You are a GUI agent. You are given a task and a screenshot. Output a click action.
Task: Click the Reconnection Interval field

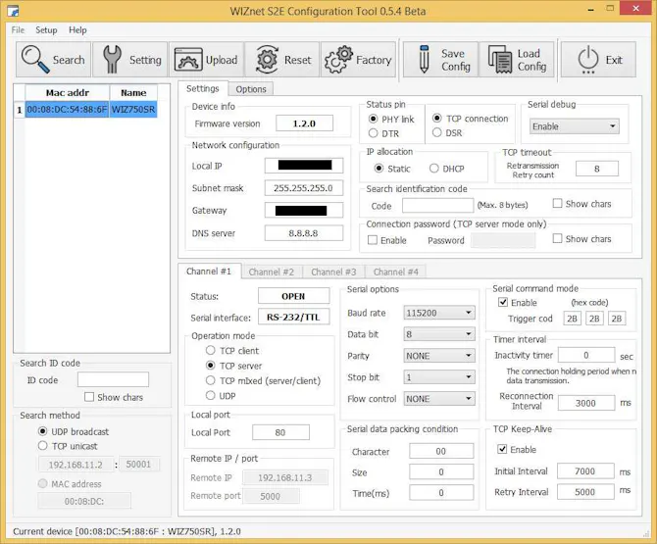pos(586,403)
